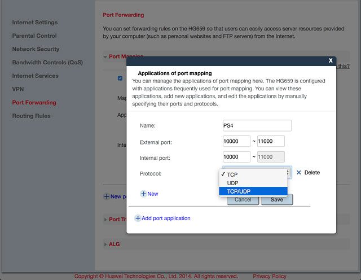Screen dimensions: 361x280
Task: Open Parental Control in sidebar
Action: [34, 36]
